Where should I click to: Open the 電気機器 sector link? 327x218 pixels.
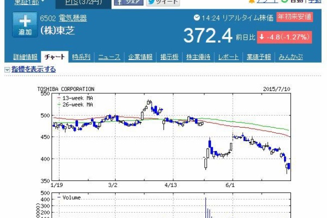tap(73, 18)
